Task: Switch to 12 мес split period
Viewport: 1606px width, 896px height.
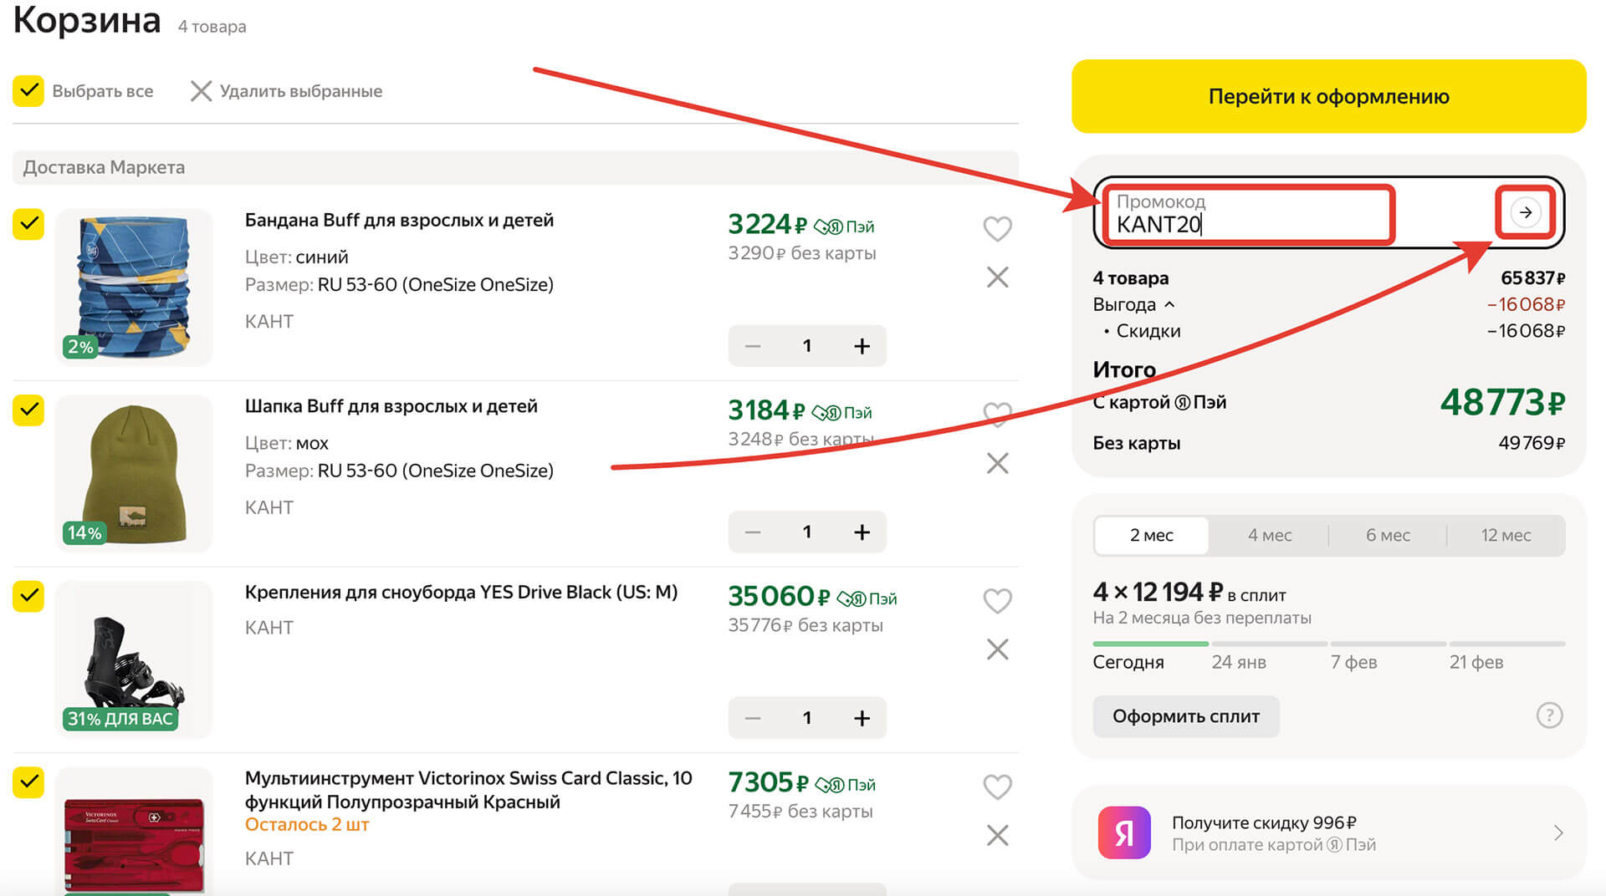Action: point(1506,535)
